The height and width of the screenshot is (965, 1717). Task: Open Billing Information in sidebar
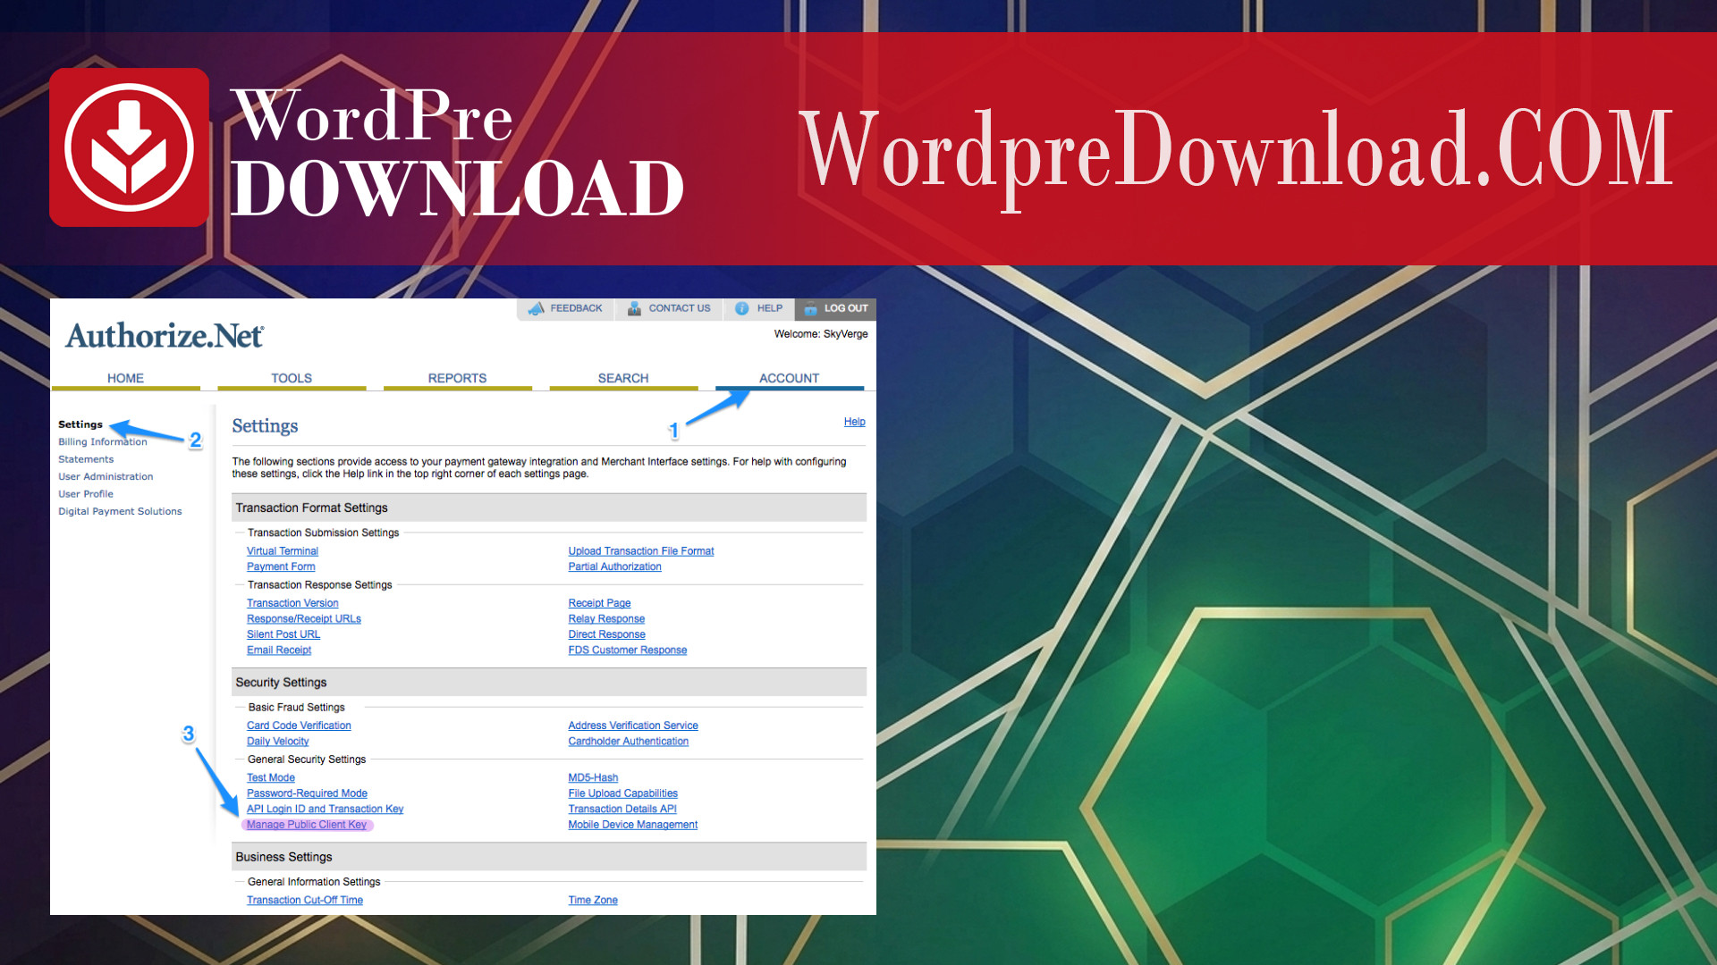click(x=103, y=441)
